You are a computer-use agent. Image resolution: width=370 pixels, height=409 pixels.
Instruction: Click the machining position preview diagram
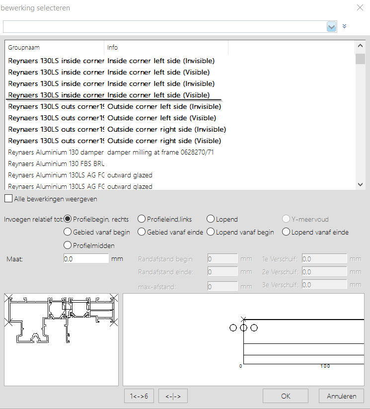243,339
